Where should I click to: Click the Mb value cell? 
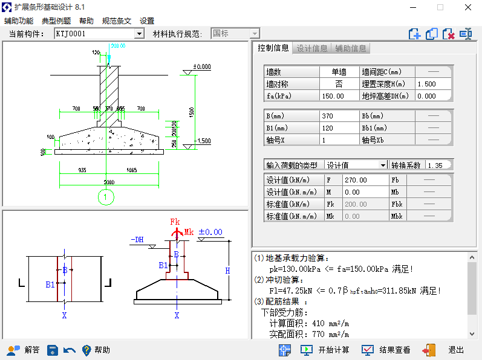[429, 192]
